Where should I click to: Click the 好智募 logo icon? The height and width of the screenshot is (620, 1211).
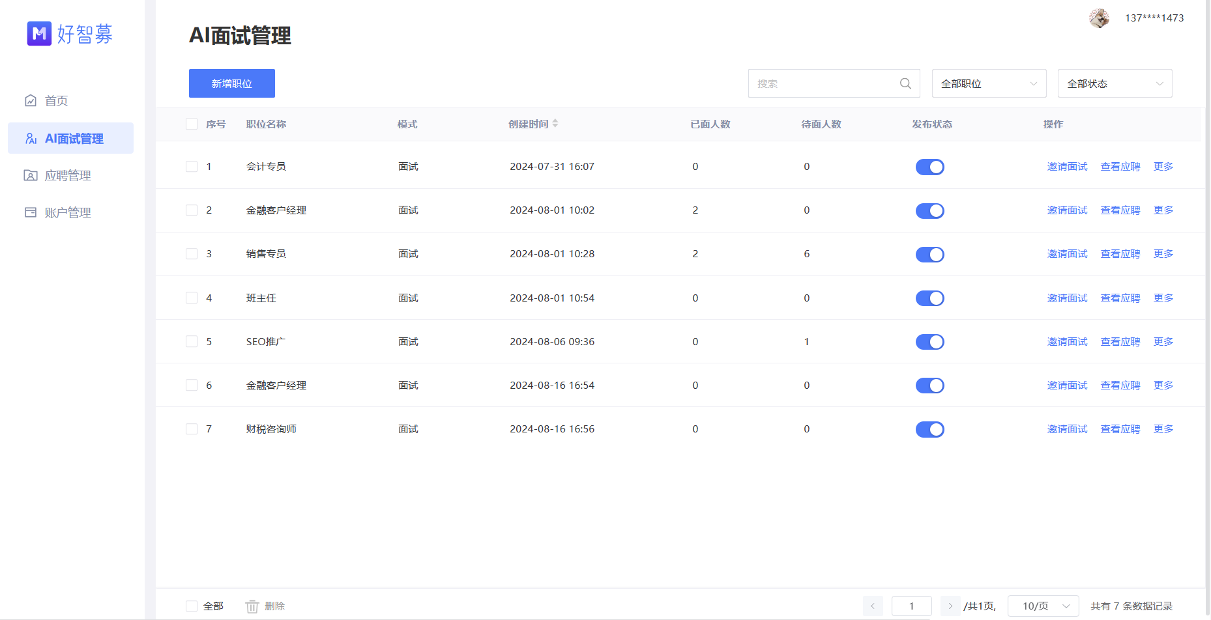click(x=39, y=33)
